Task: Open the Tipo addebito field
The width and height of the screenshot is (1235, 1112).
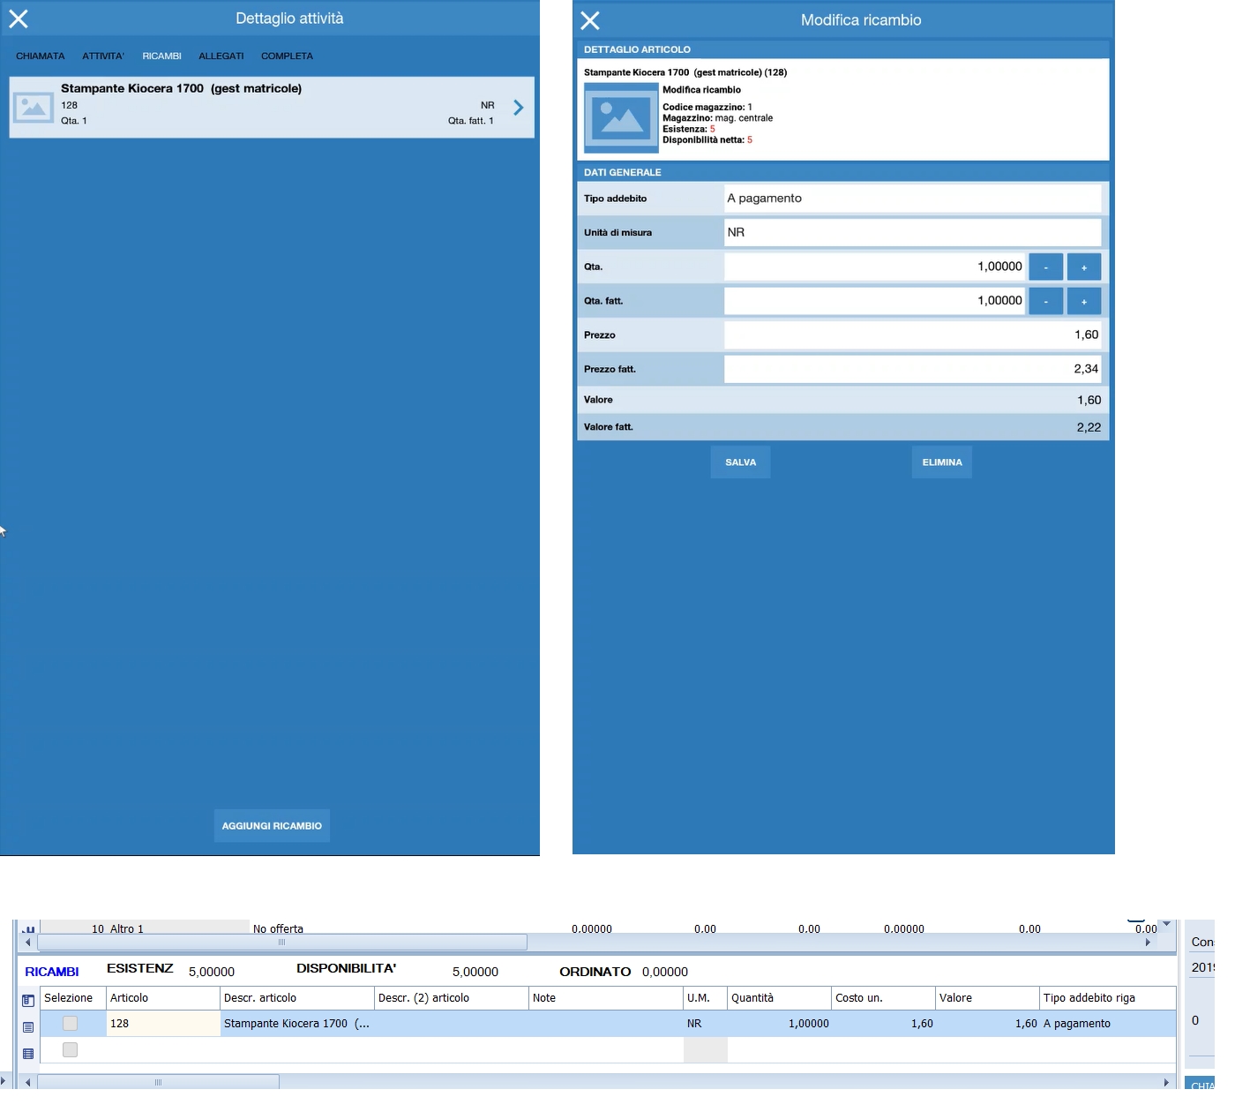Action: 912,199
